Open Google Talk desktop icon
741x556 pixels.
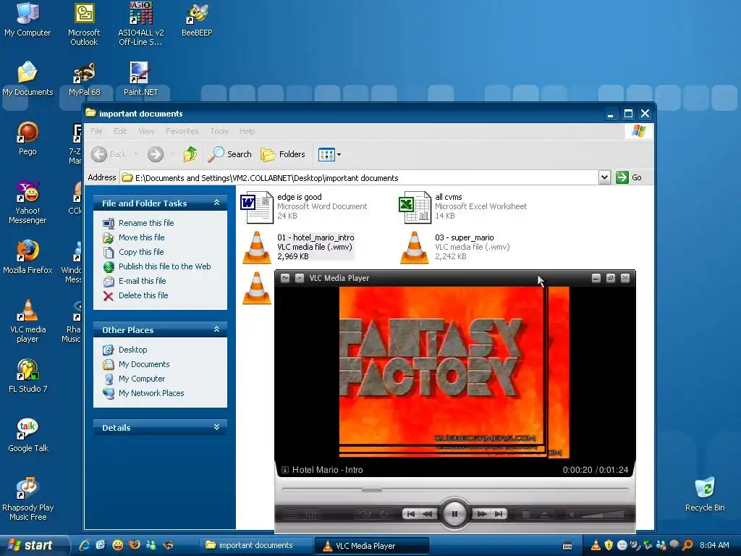[28, 435]
